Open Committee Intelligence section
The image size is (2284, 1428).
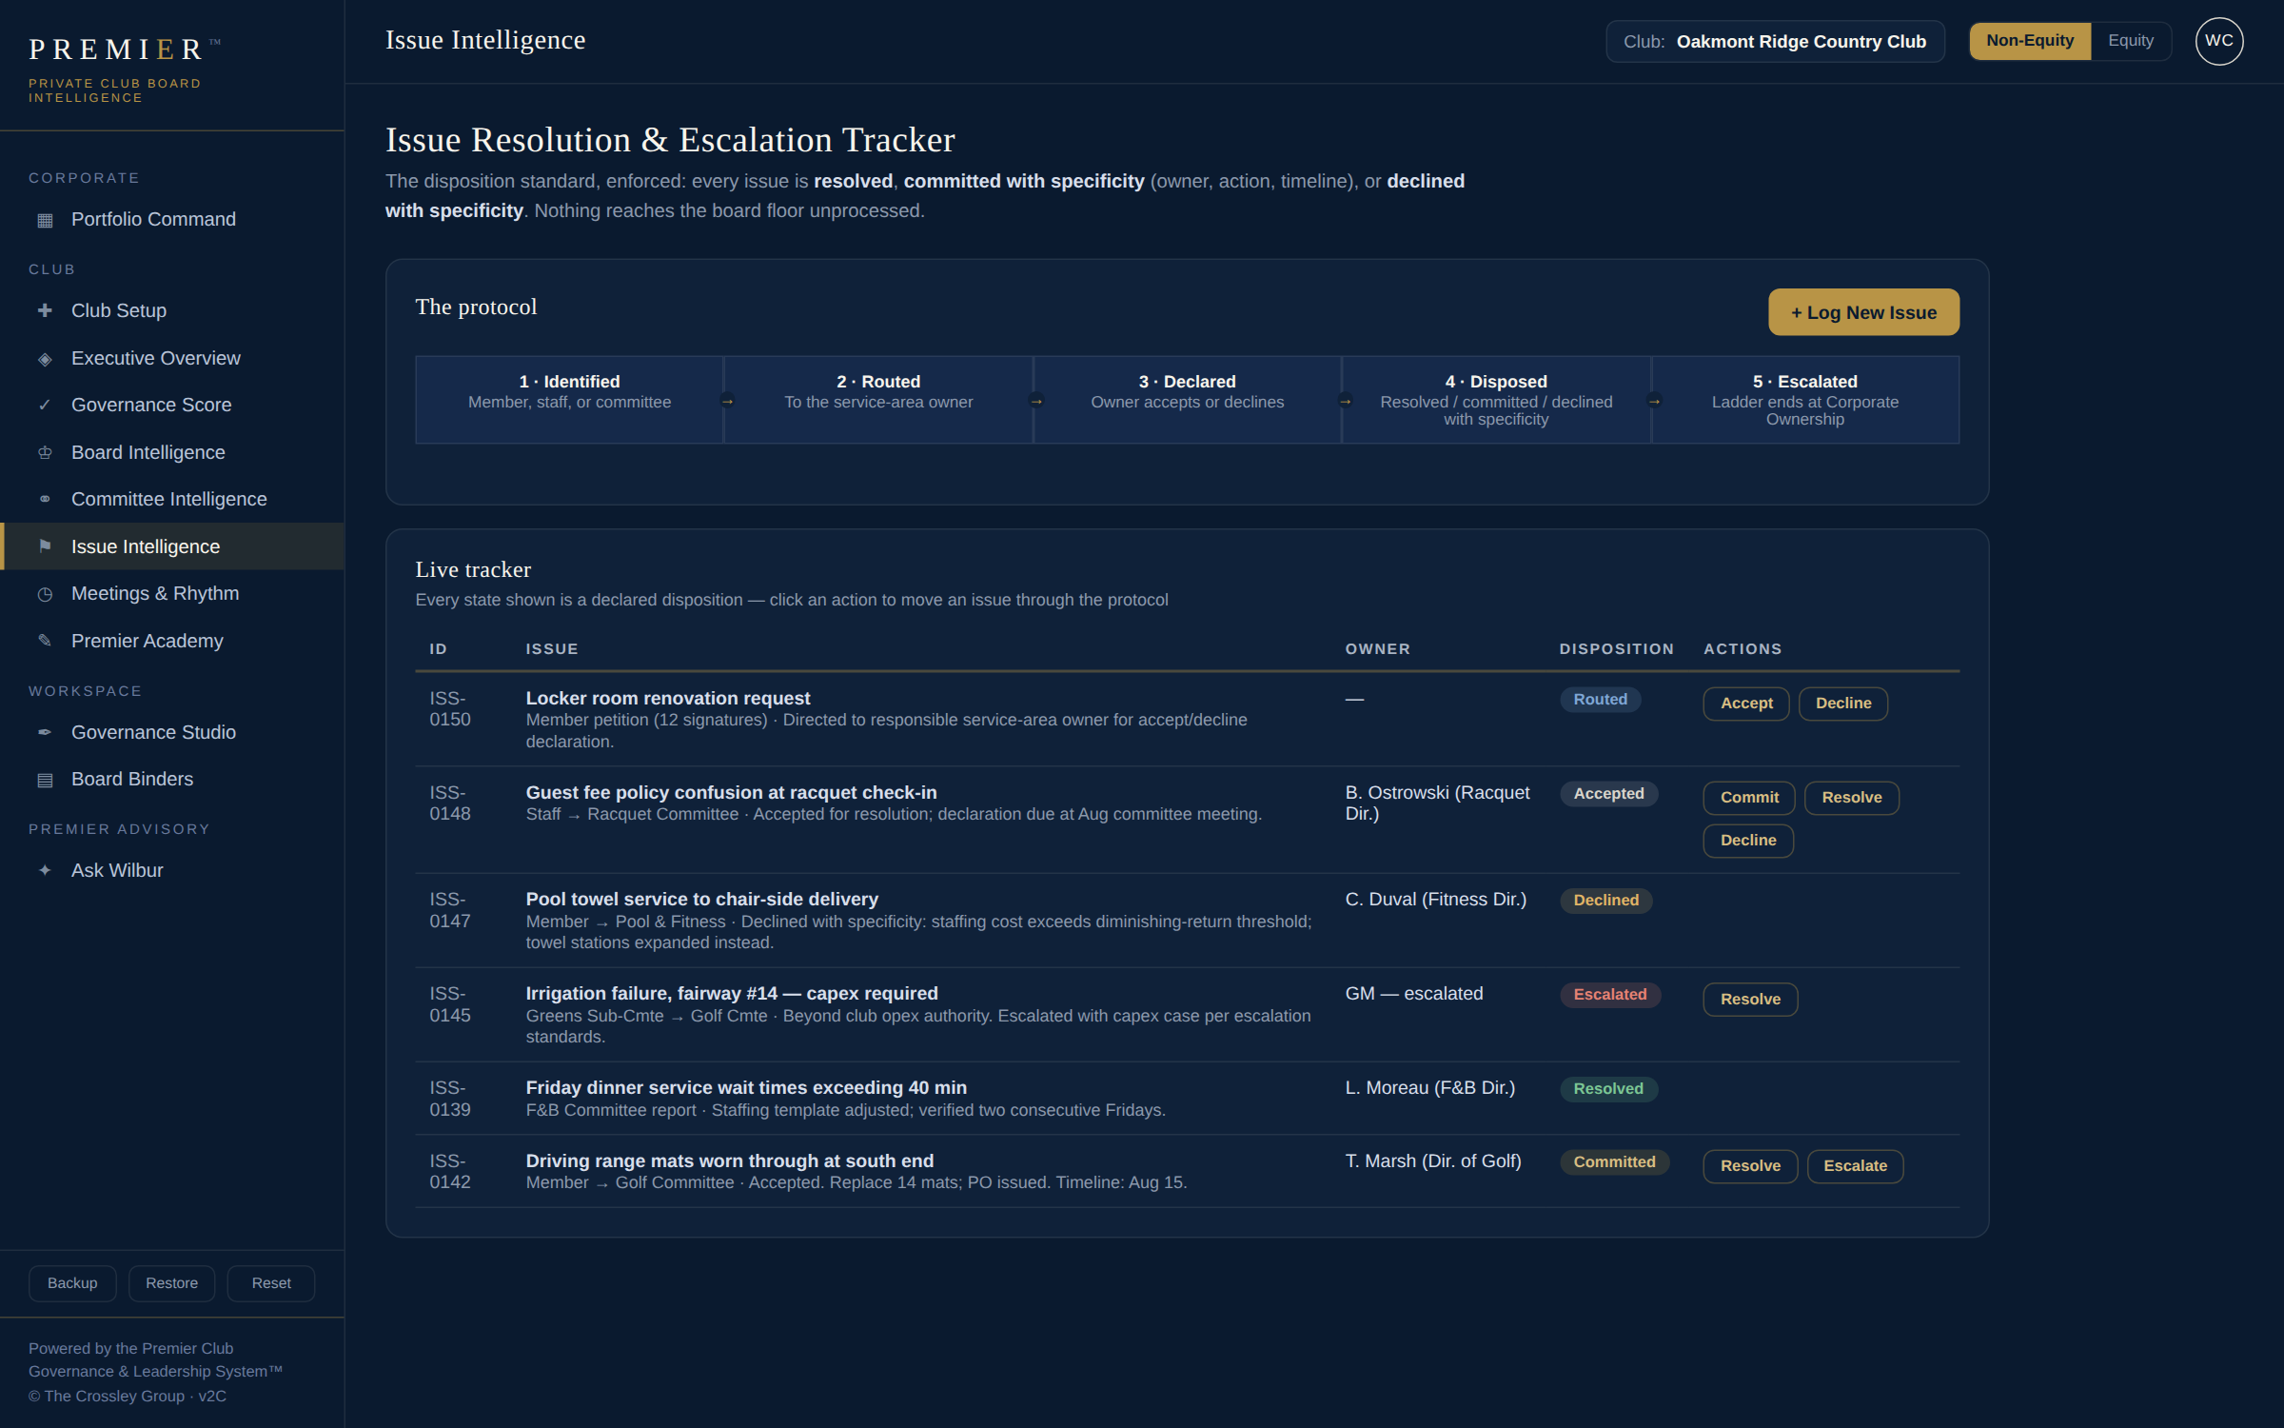pos(172,499)
